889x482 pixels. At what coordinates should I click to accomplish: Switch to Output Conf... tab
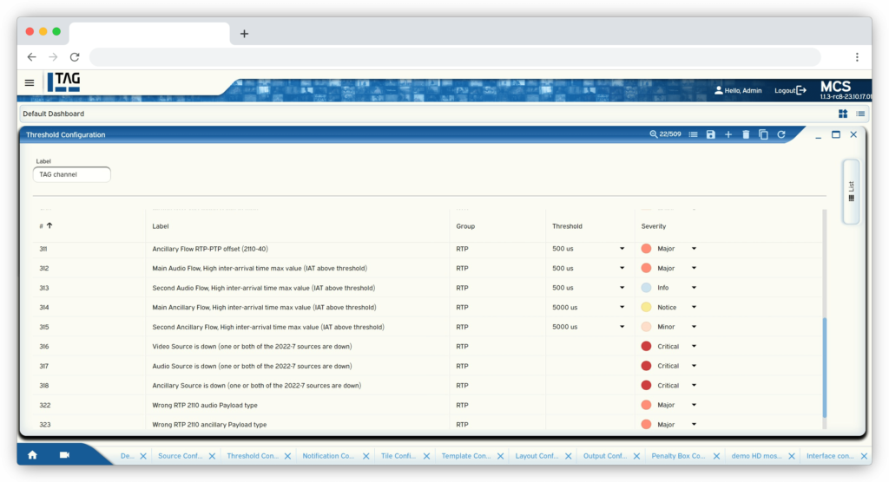click(605, 456)
